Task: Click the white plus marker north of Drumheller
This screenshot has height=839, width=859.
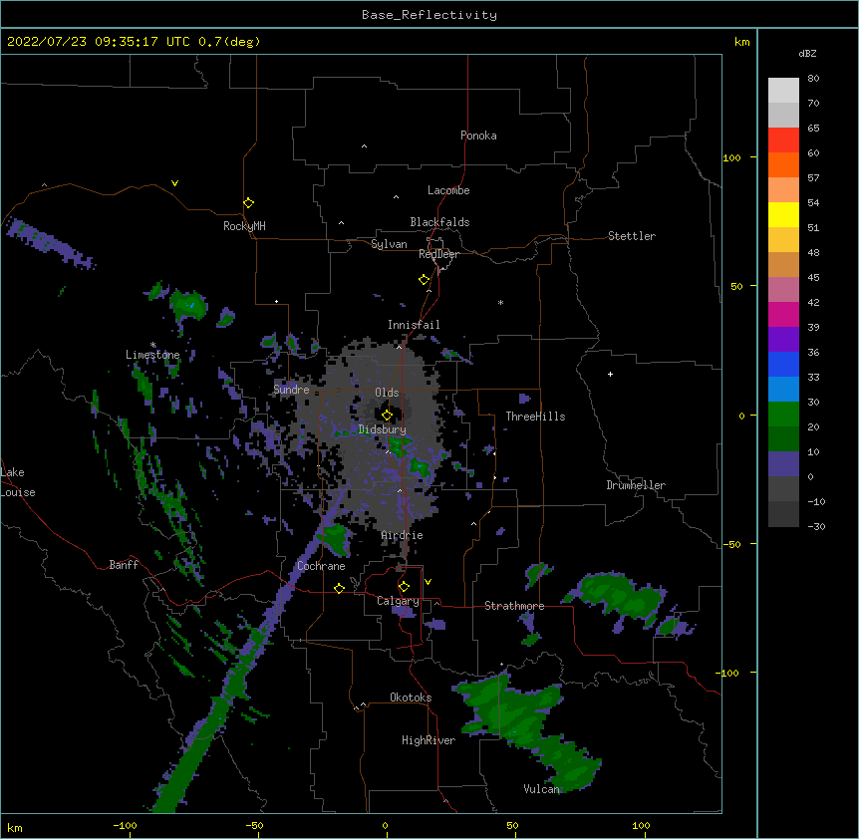Action: click(610, 374)
